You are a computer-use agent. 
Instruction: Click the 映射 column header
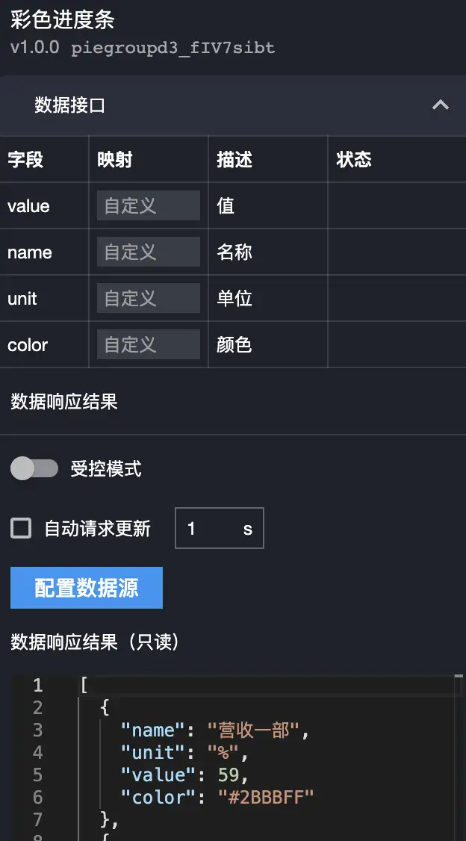[115, 159]
